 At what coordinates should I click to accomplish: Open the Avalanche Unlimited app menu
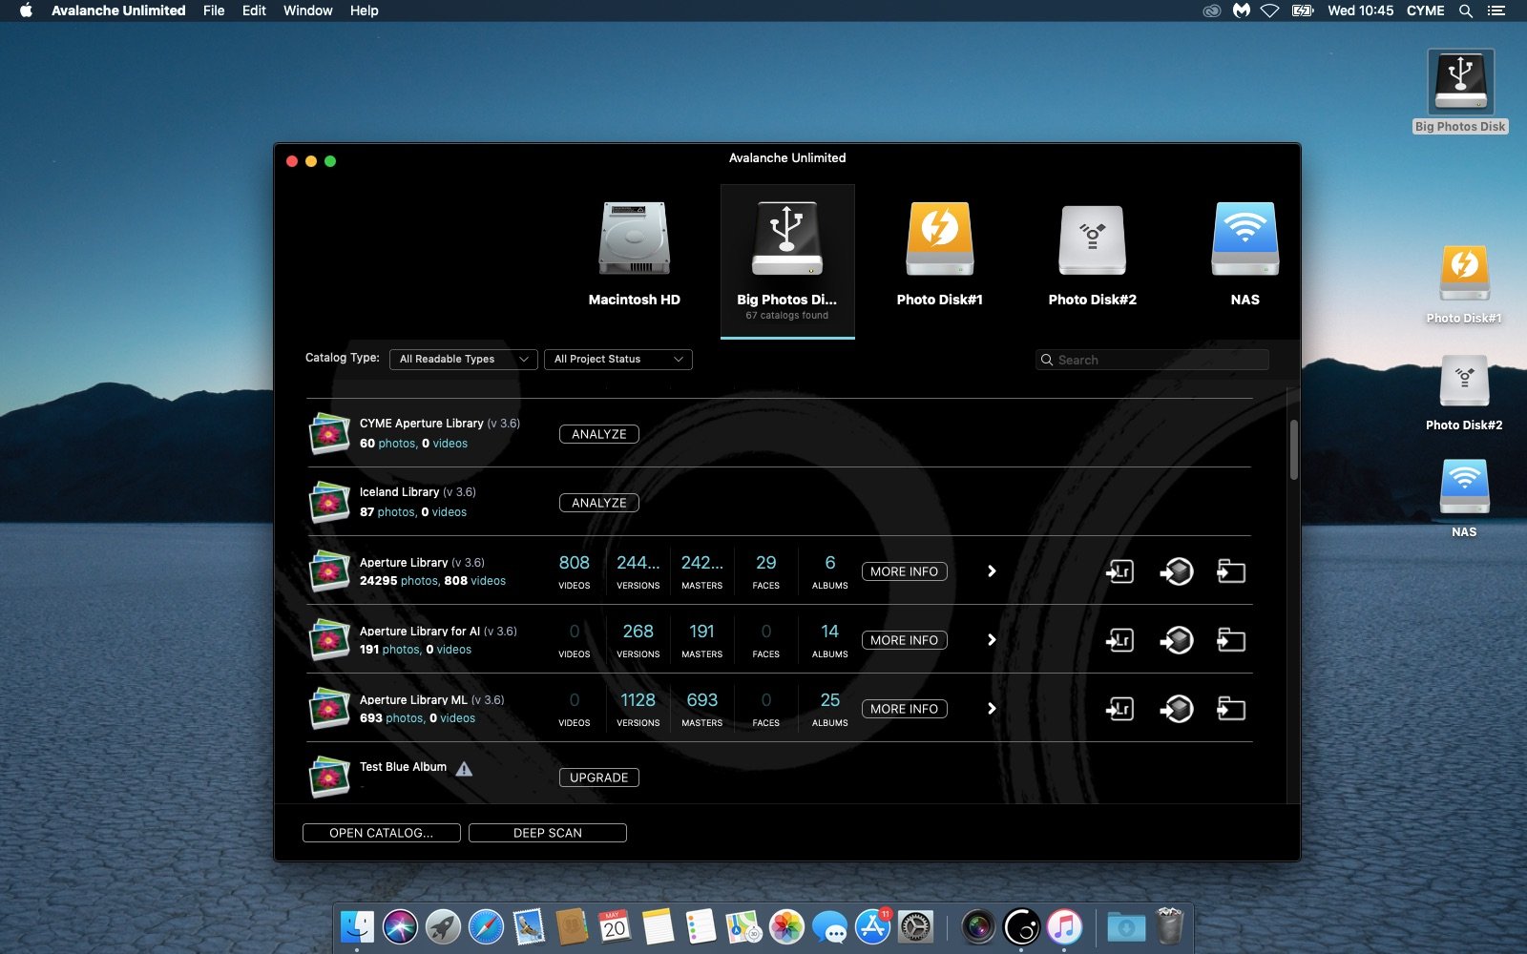coord(118,10)
